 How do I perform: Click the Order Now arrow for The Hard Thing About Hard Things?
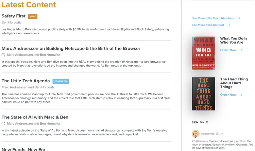pyautogui.click(x=240, y=95)
